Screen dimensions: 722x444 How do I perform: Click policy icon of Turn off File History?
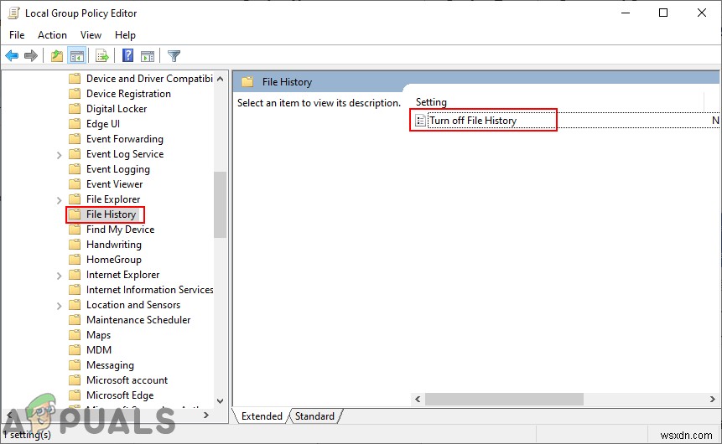tap(420, 121)
